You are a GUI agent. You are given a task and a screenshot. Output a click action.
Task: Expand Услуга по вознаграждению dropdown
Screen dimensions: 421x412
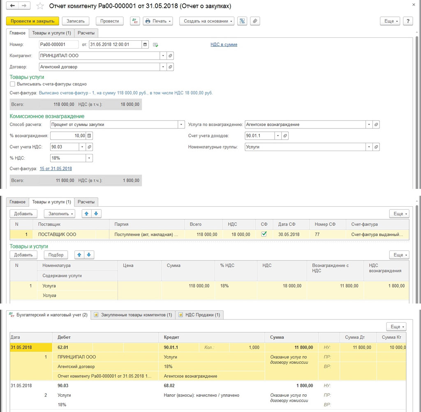[369, 124]
